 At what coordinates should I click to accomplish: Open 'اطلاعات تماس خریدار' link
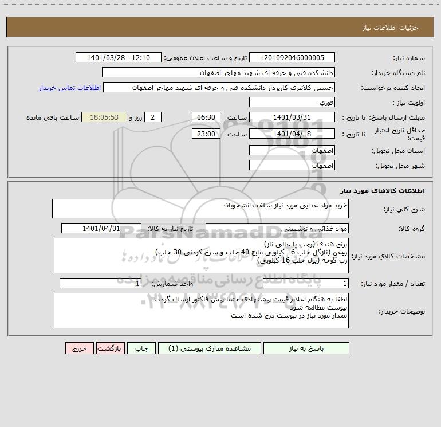[x=70, y=88]
